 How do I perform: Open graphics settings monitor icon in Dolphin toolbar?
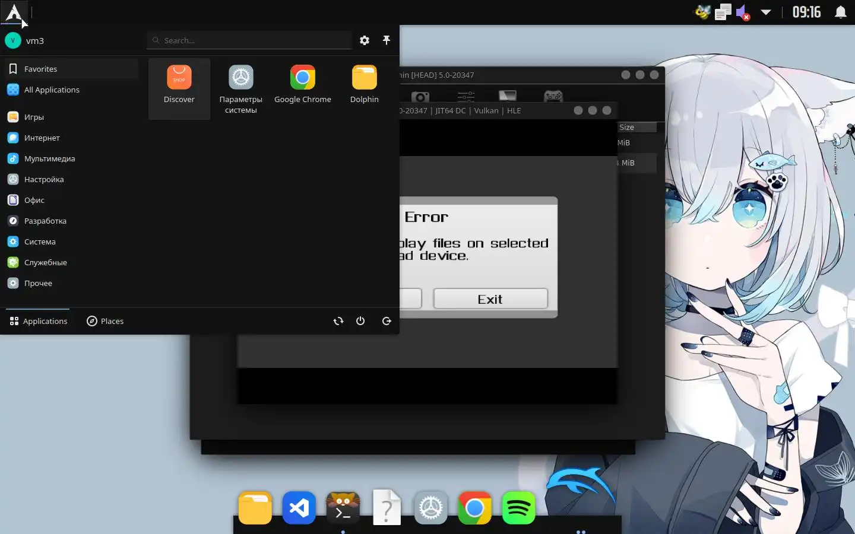click(x=508, y=96)
